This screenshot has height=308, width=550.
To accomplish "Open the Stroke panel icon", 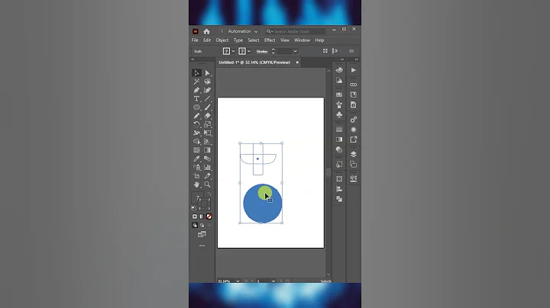I will 339,130.
